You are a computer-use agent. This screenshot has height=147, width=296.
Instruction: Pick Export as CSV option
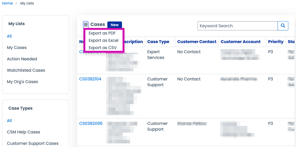(x=103, y=48)
